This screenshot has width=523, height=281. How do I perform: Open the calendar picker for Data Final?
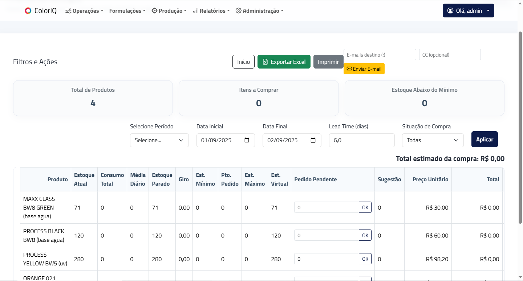click(313, 140)
